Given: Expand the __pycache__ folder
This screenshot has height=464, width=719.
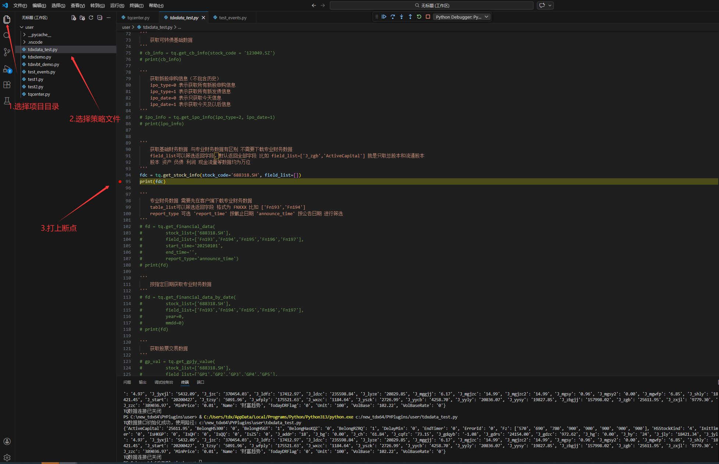Looking at the screenshot, I should [x=39, y=35].
